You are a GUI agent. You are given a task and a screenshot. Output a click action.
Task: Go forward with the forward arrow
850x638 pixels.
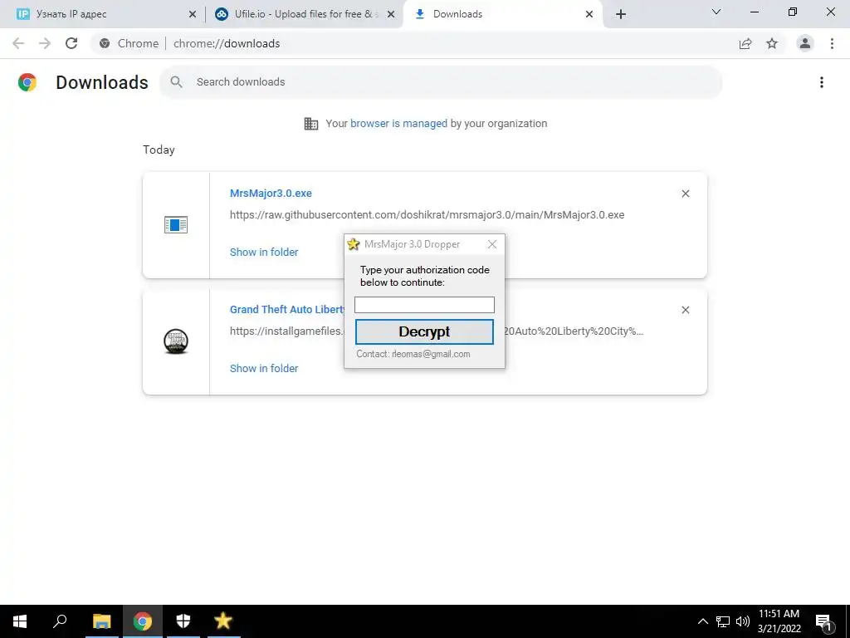pos(45,43)
